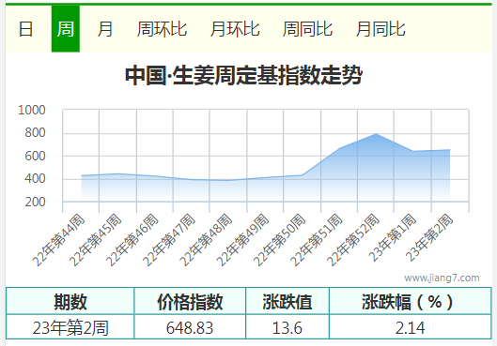
Task: Click the 价格指数 column header
Action: point(190,301)
